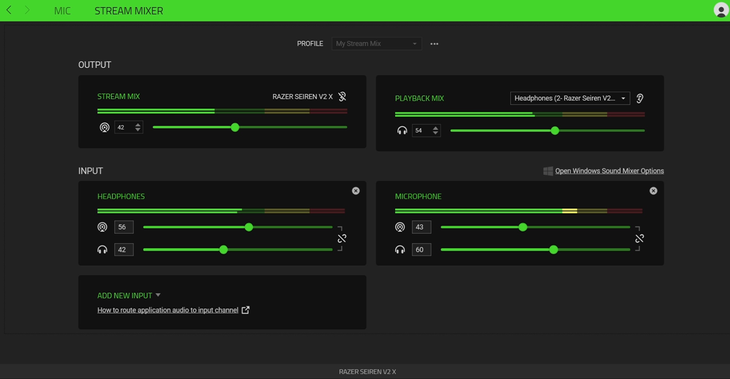This screenshot has width=730, height=379.
Task: Go back using the left arrow
Action: click(x=9, y=10)
